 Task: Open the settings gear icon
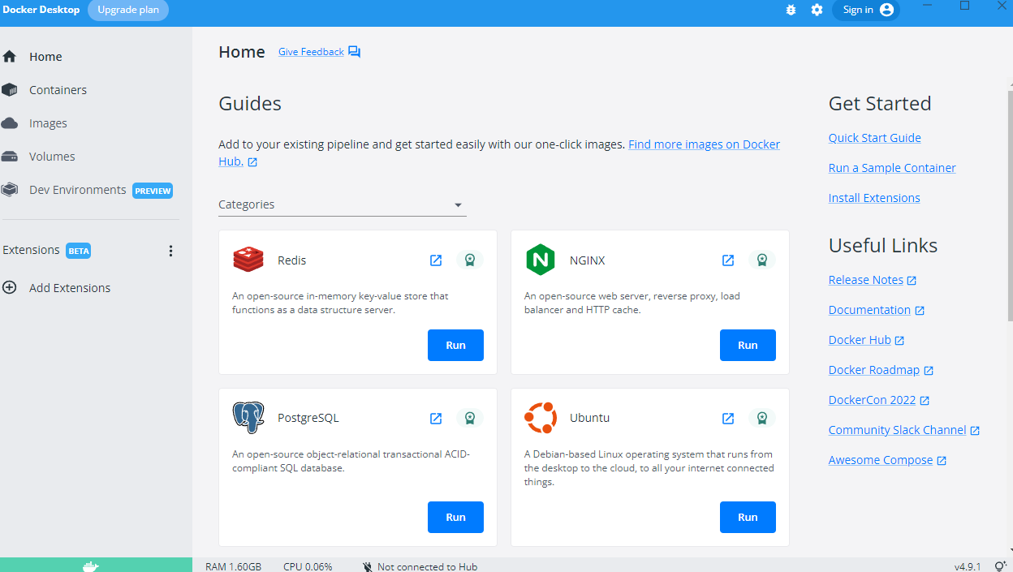(x=817, y=10)
